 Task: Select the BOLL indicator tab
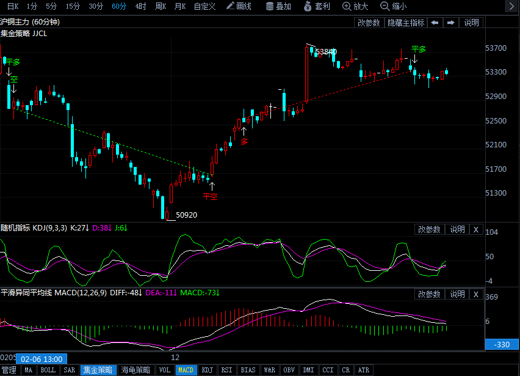pos(48,370)
